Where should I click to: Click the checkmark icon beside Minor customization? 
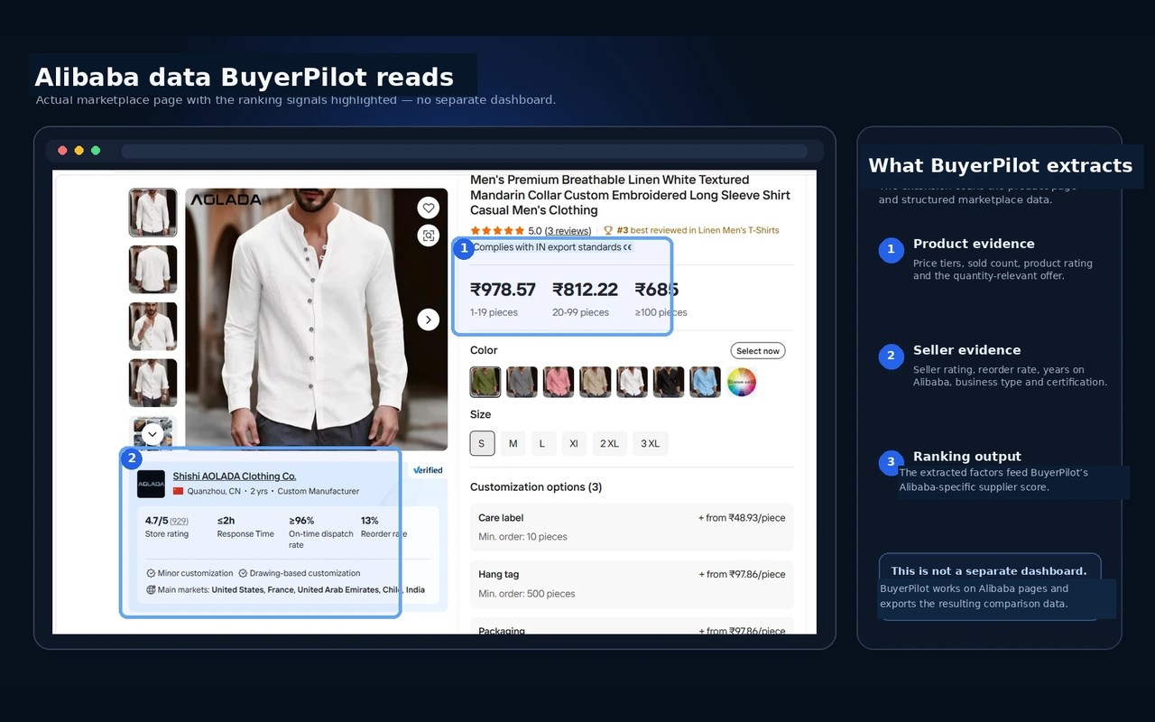tap(151, 573)
